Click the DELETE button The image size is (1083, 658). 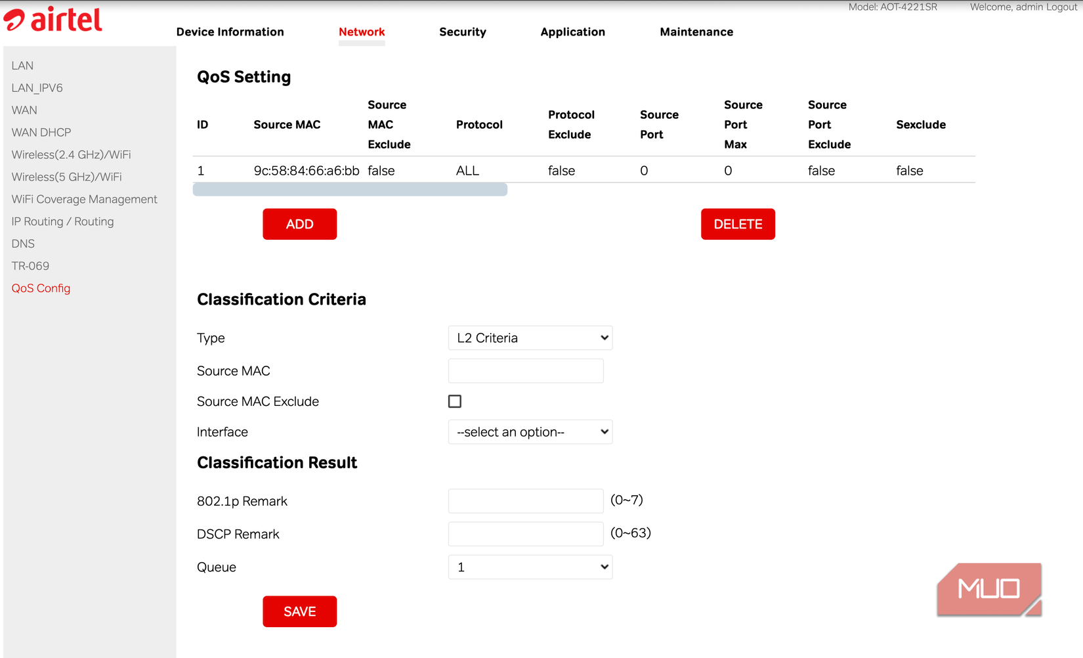[738, 224]
